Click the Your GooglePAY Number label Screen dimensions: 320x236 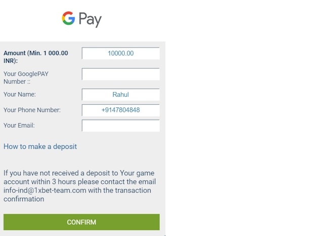click(26, 77)
